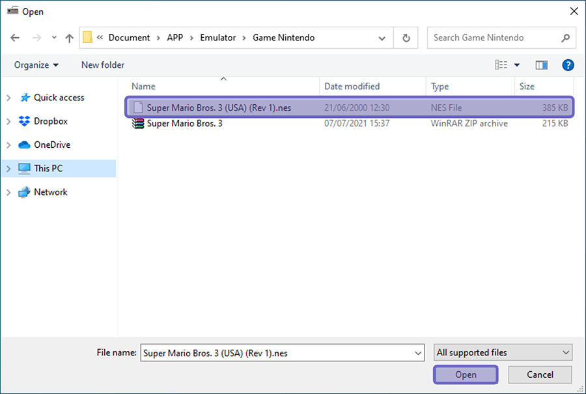The width and height of the screenshot is (586, 394).
Task: Click the WinRAR archive icon
Action: click(138, 123)
